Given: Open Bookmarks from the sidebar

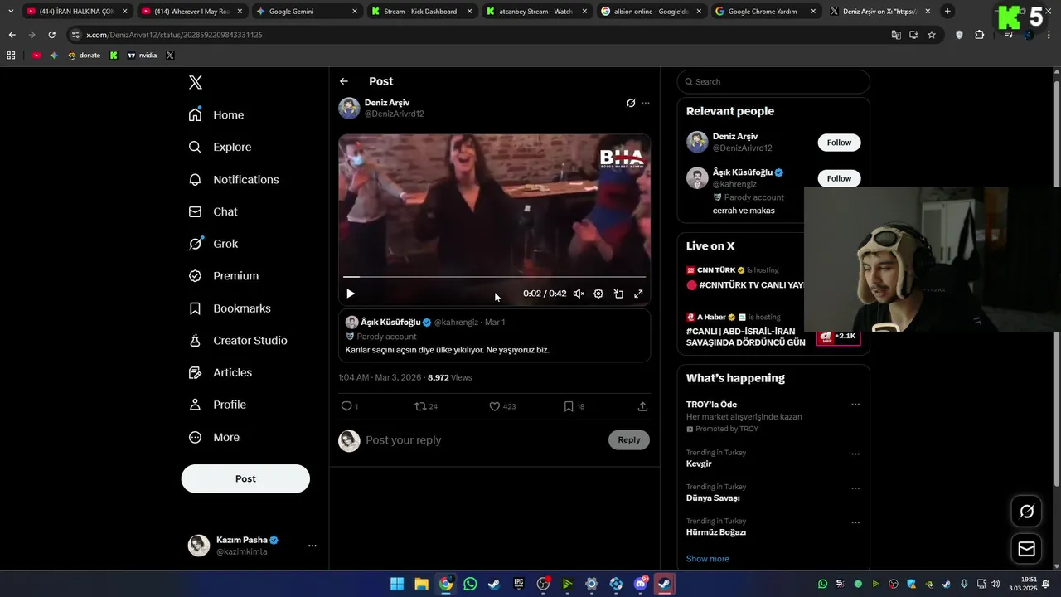Looking at the screenshot, I should tap(230, 308).
